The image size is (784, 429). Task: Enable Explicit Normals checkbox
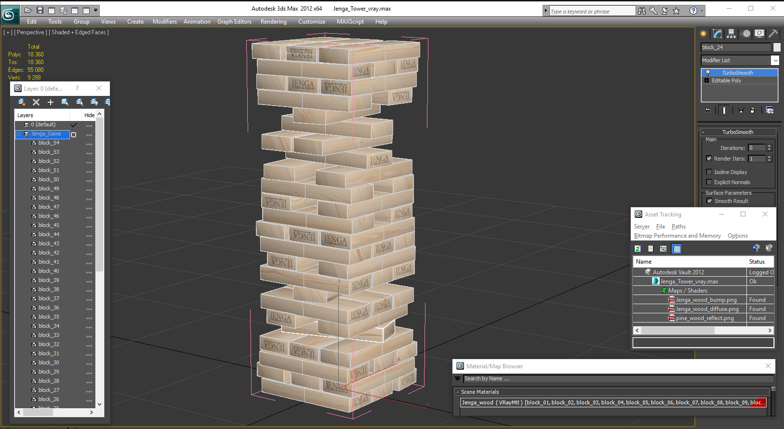(x=709, y=182)
